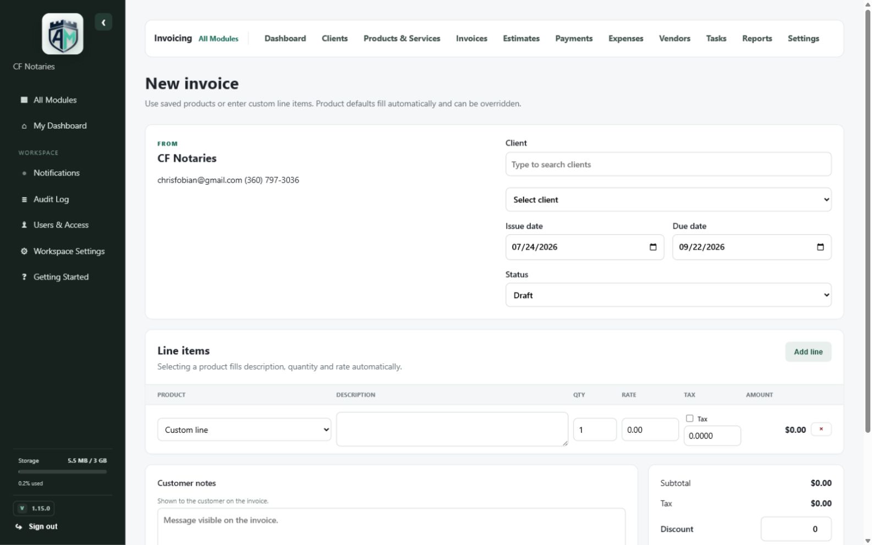
Task: Click the sign out arrow icon
Action: tap(19, 527)
